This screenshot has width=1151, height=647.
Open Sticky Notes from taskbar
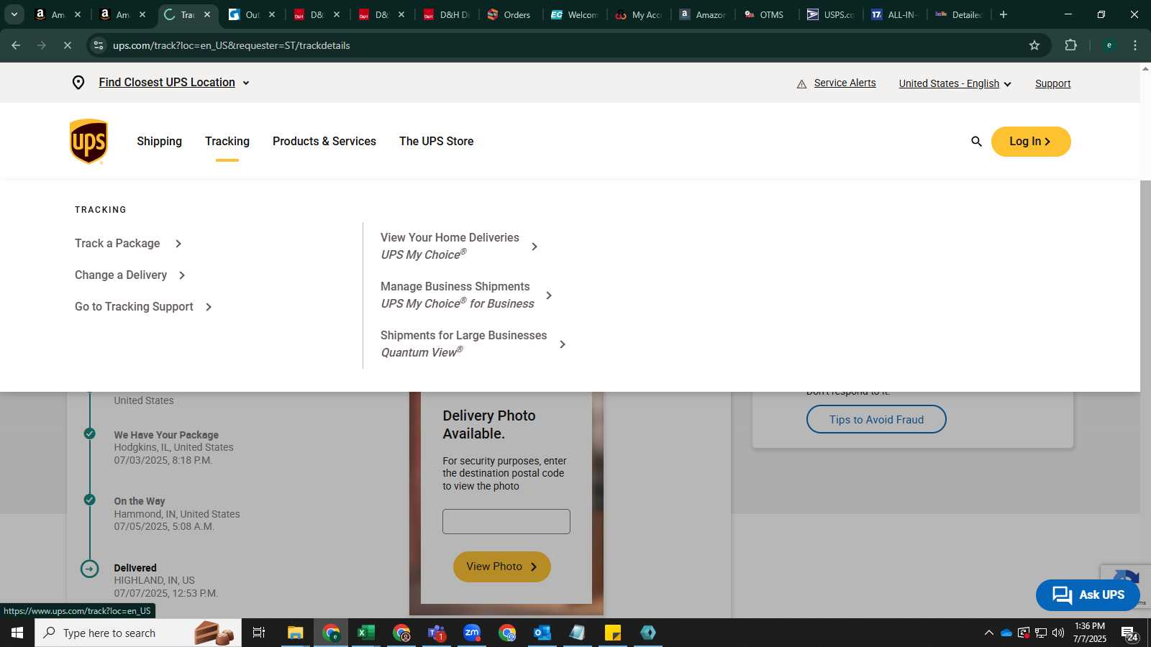(613, 633)
